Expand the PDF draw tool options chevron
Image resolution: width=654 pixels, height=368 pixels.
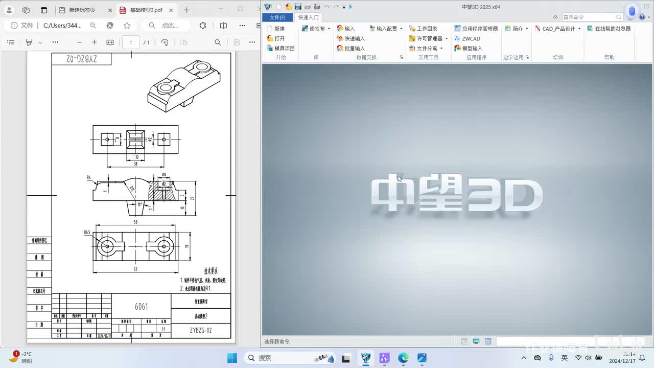(40, 42)
